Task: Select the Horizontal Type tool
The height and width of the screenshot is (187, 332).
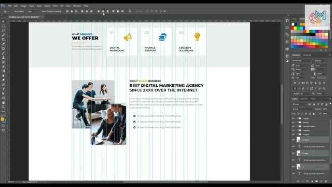Action: click(x=3, y=89)
